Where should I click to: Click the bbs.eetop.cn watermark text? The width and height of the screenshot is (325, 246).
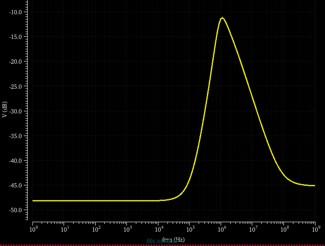[x=158, y=241]
